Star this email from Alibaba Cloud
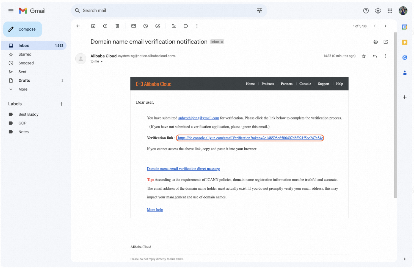 tap(364, 56)
